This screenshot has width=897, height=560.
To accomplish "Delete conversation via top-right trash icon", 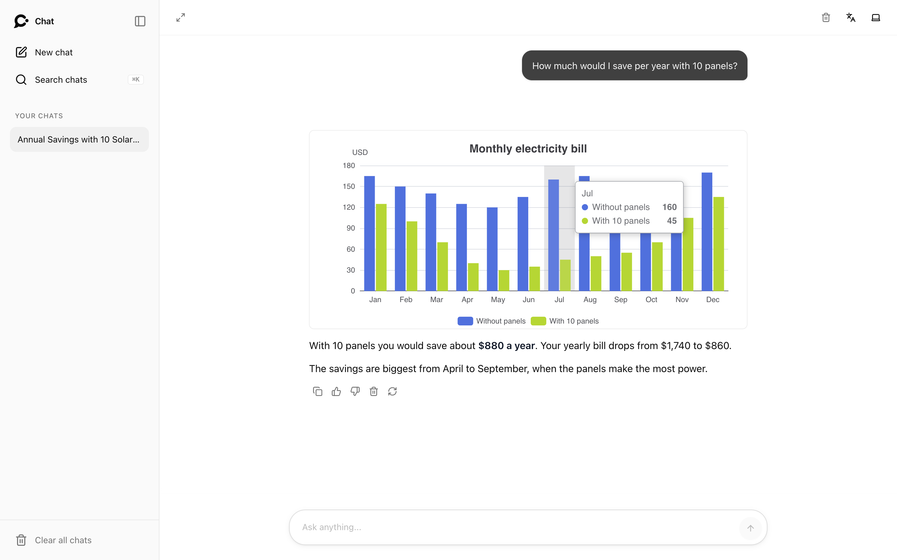I will [x=826, y=17].
